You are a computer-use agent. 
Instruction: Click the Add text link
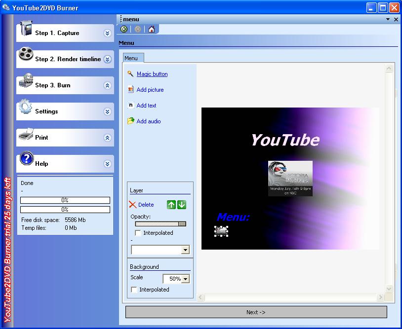coord(146,106)
